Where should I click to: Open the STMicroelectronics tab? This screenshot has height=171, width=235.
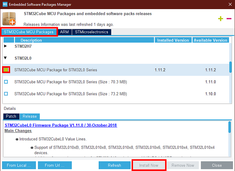coord(92,32)
